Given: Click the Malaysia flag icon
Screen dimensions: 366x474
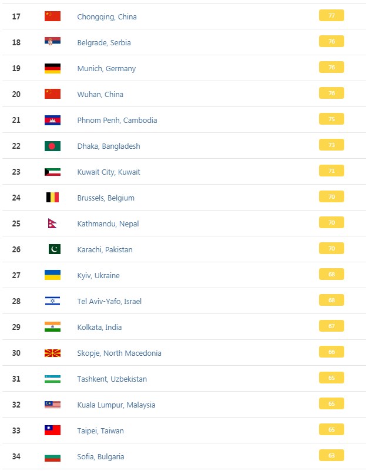Looking at the screenshot, I should (x=52, y=405).
